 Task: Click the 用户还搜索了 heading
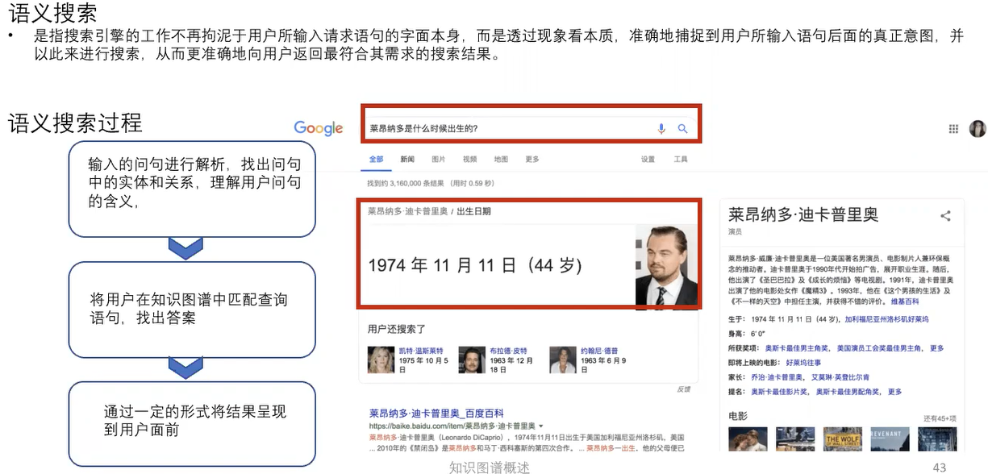(396, 329)
